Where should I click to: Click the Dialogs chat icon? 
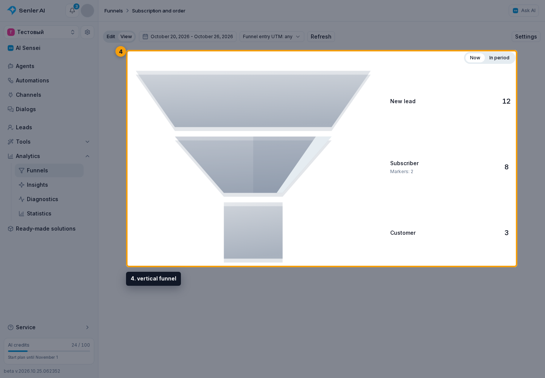(x=11, y=109)
